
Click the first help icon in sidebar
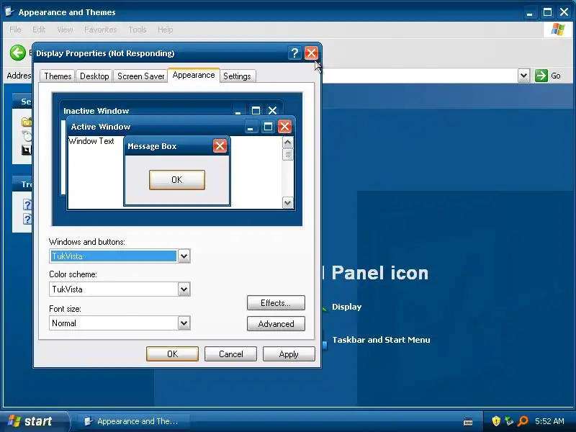(27, 204)
